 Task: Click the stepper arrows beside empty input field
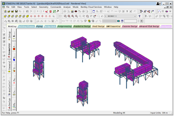(x=138, y=21)
